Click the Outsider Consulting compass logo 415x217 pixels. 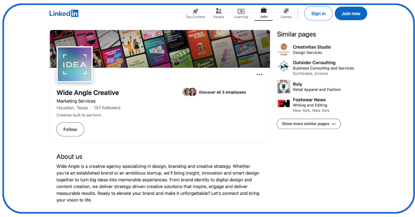tap(284, 66)
